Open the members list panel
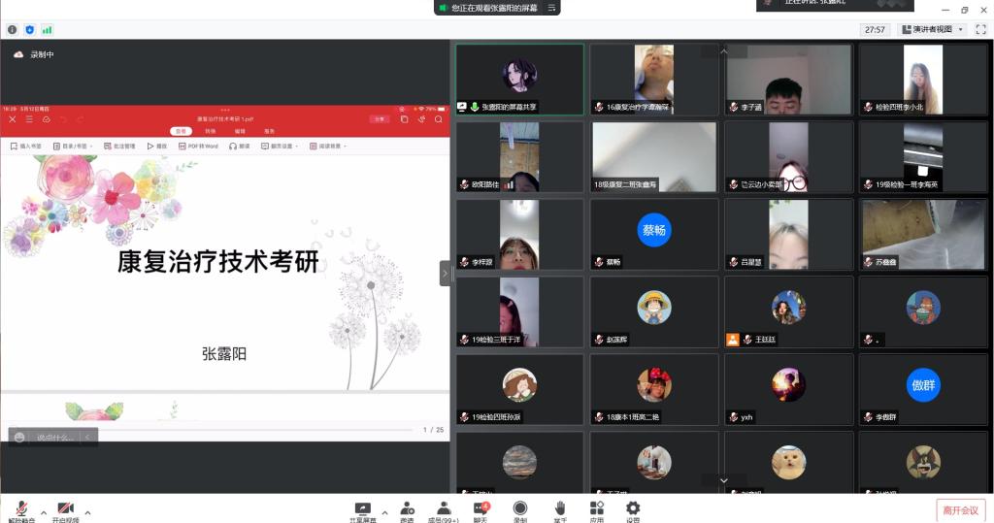 tap(444, 509)
